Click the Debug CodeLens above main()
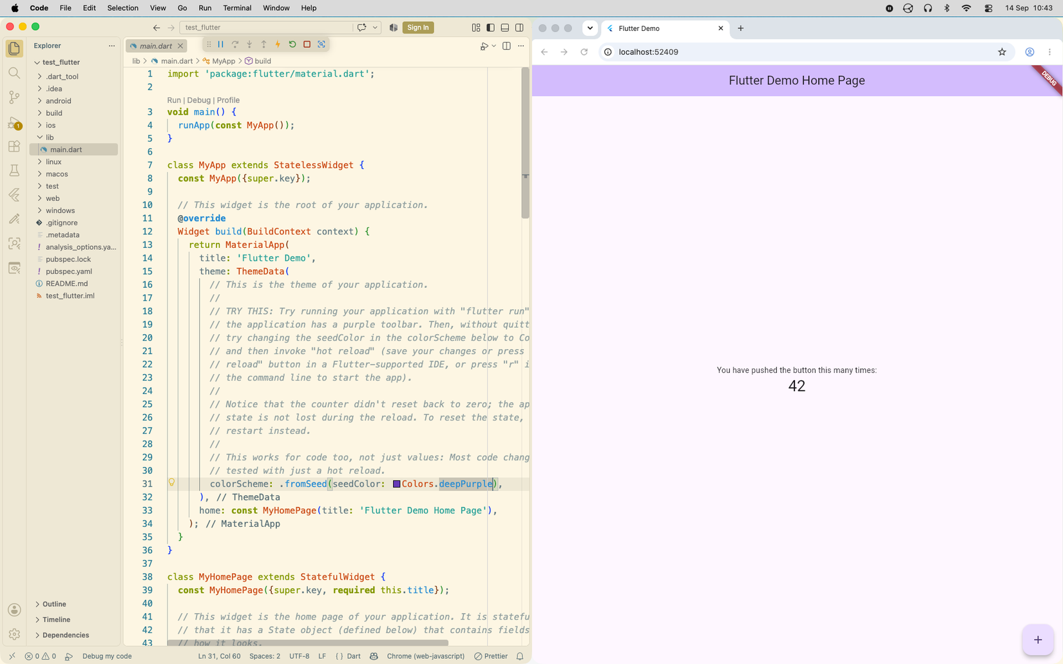The image size is (1063, 664). click(x=198, y=100)
